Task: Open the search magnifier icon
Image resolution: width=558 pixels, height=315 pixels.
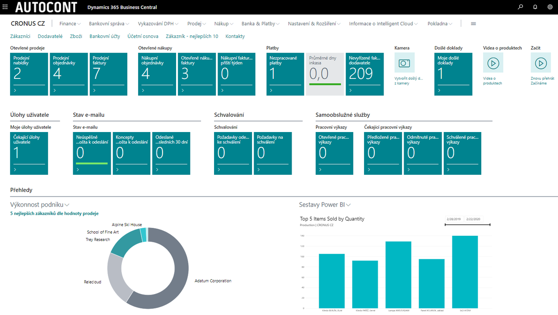Action: click(520, 7)
